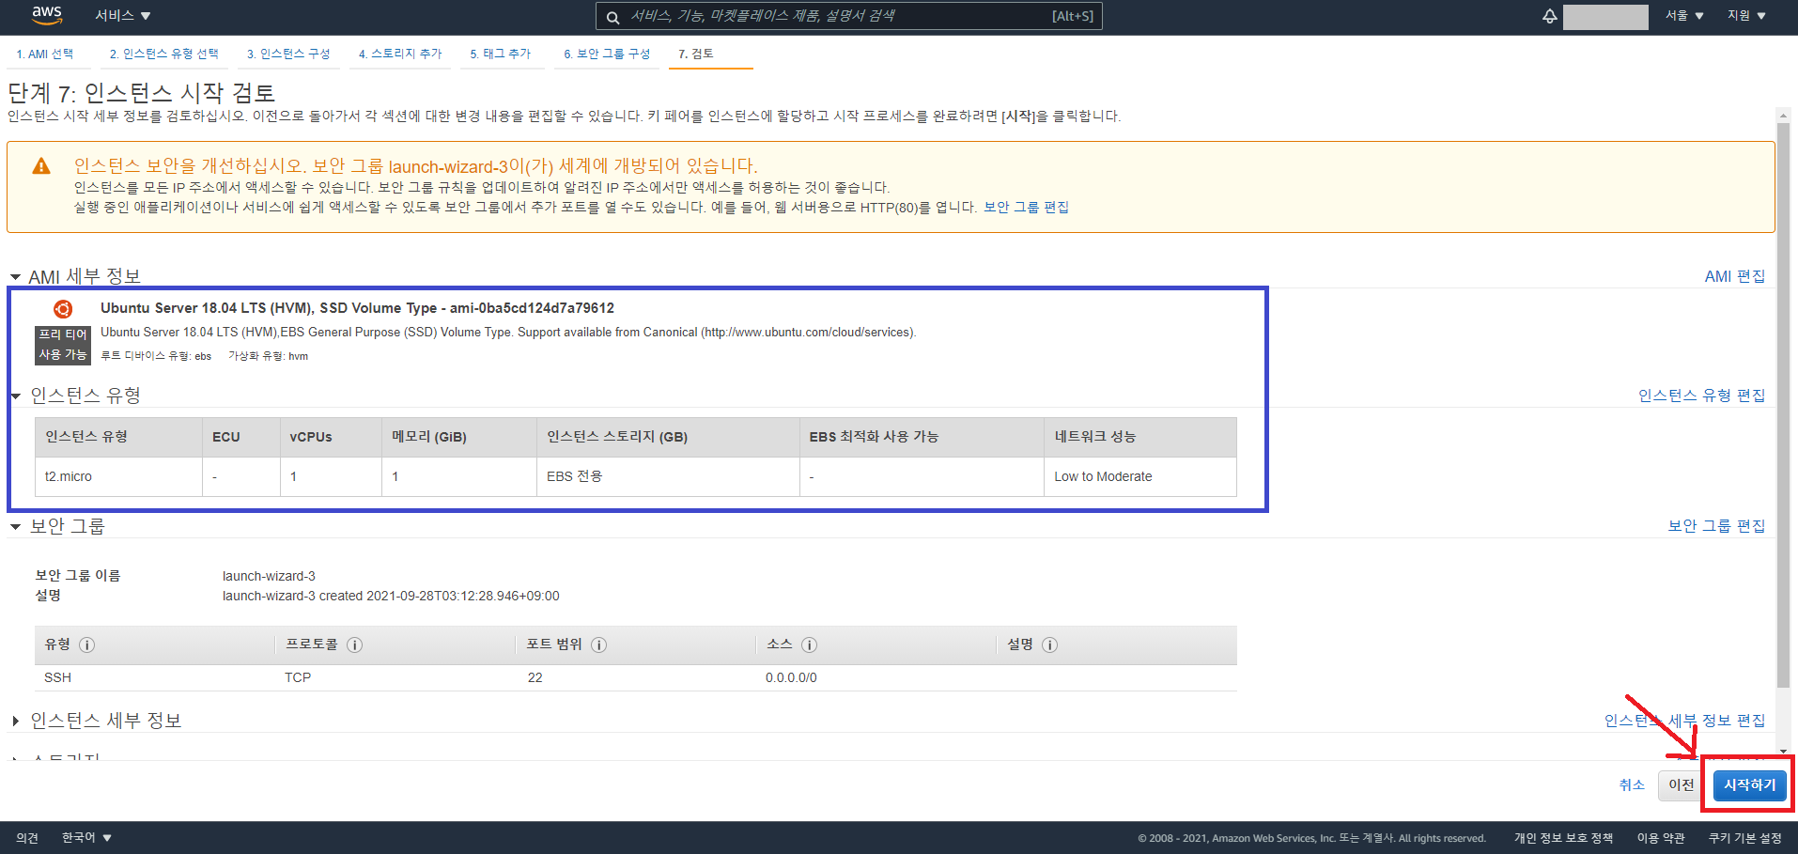This screenshot has height=854, width=1798.
Task: Open the 이용 약관 link
Action: coord(1661,838)
